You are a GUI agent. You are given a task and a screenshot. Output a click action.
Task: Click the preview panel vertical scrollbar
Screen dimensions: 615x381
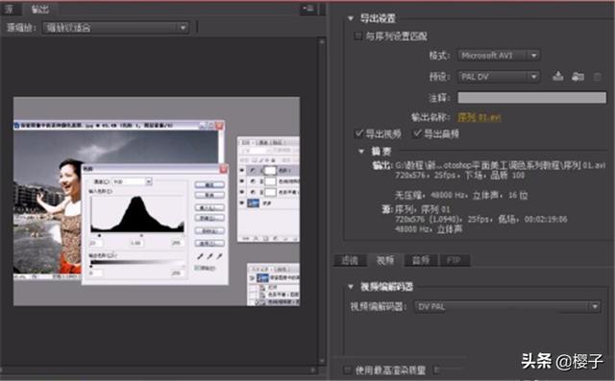coord(322,202)
